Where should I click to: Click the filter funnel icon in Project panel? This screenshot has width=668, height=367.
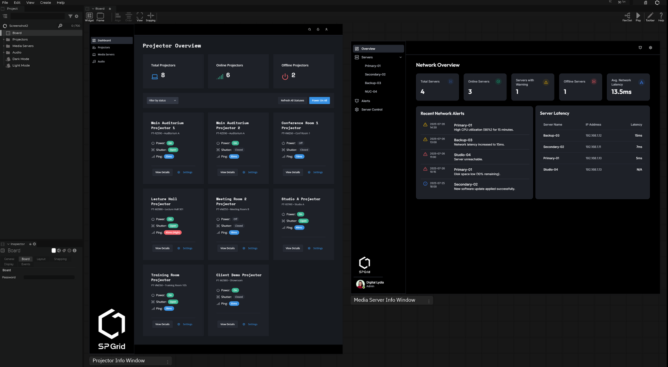[70, 16]
